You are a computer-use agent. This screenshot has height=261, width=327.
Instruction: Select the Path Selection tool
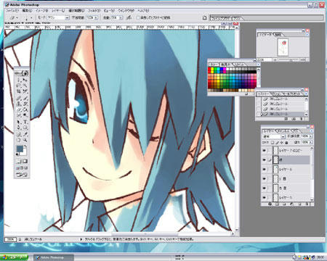click(x=19, y=122)
